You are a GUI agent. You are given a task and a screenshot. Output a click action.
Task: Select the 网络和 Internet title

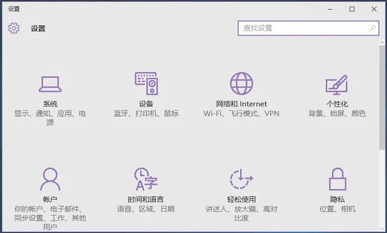[x=241, y=104]
